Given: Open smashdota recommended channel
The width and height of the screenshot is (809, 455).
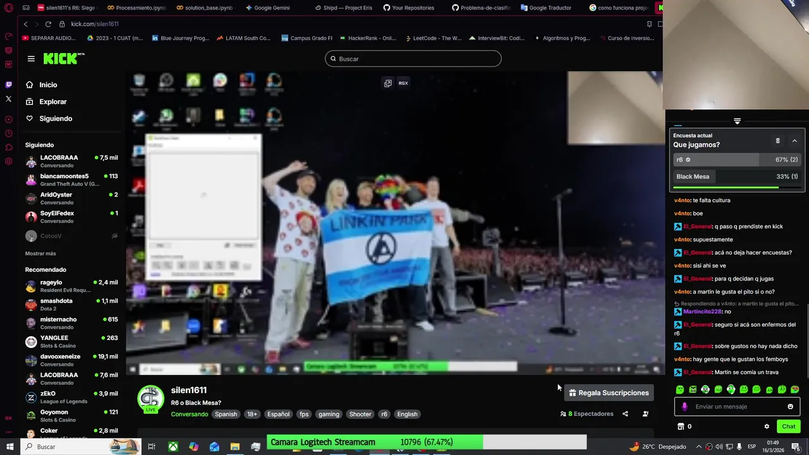Looking at the screenshot, I should point(71,305).
